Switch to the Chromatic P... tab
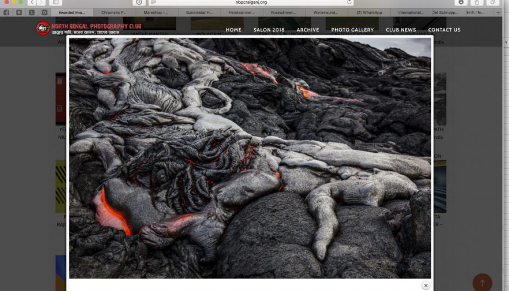Screen dimensions: 509x291 tap(114, 13)
